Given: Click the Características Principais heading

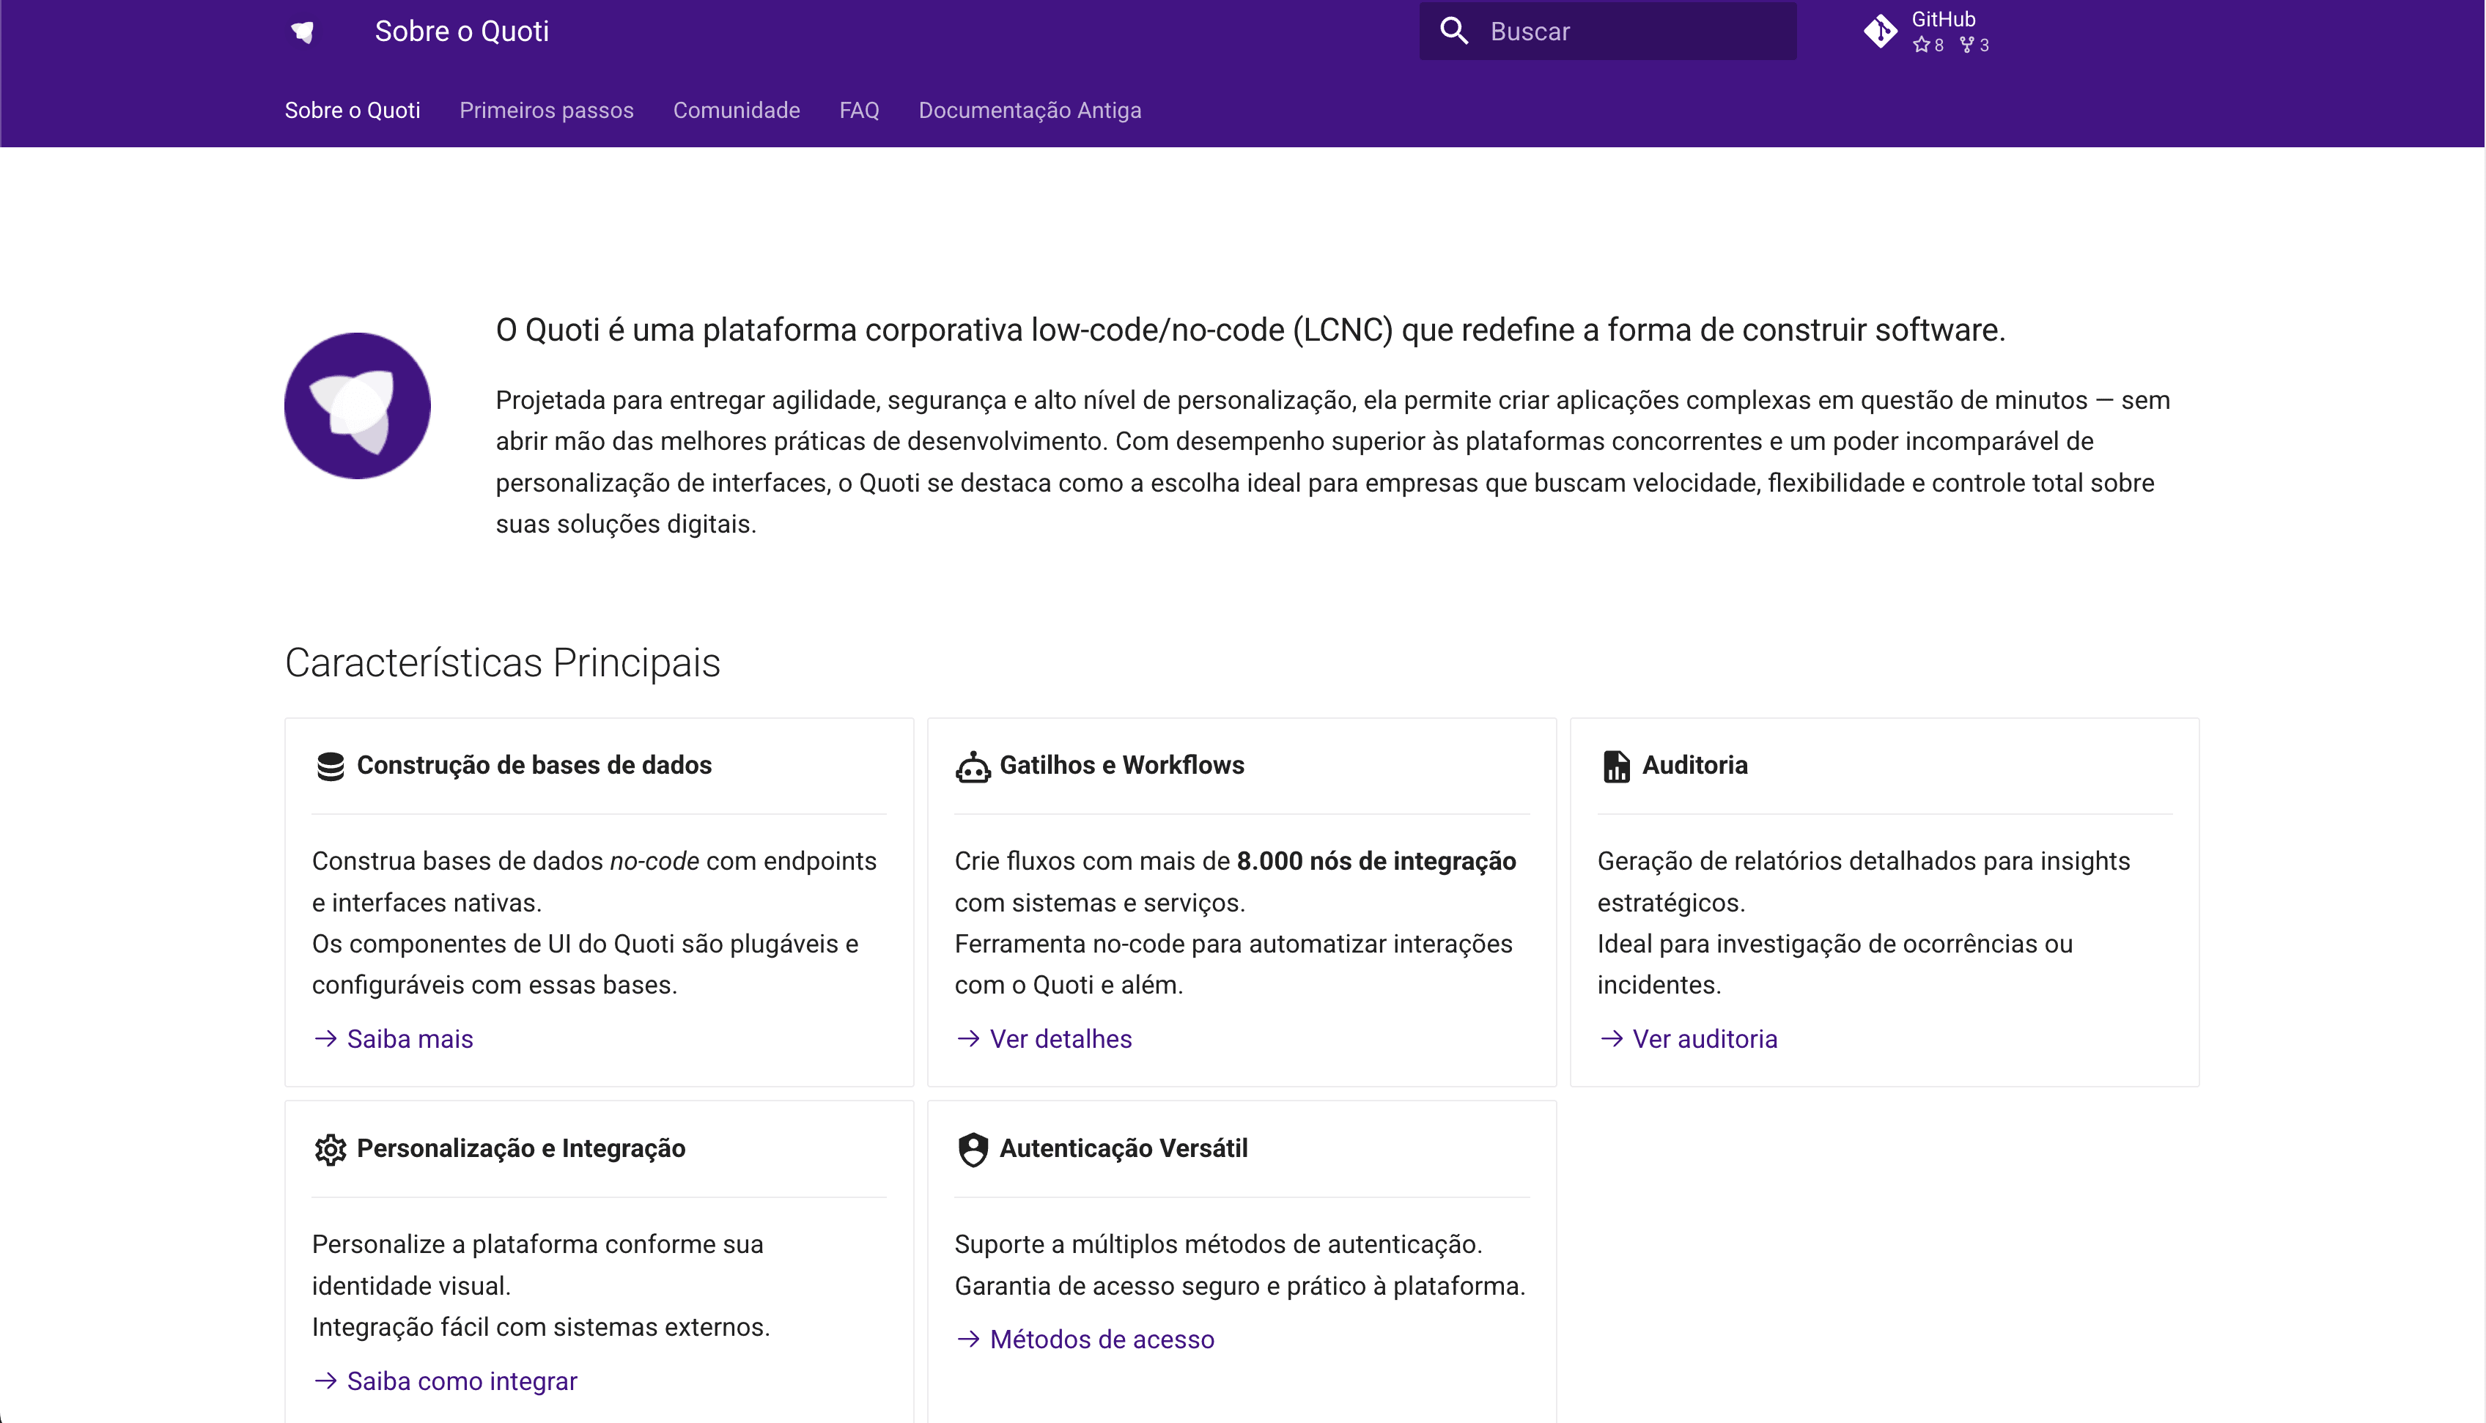Looking at the screenshot, I should click(x=504, y=662).
